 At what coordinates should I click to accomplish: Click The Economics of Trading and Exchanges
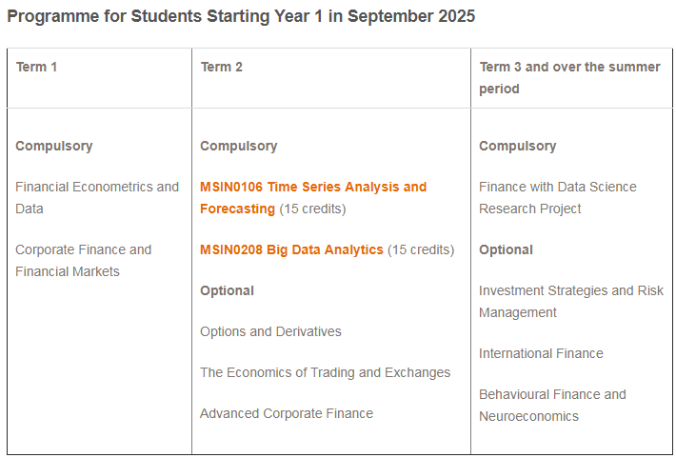click(x=325, y=372)
